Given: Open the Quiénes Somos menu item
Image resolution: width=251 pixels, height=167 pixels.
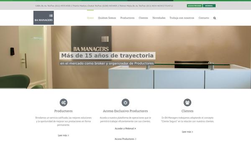Looking at the screenshot, I should pos(107,18).
